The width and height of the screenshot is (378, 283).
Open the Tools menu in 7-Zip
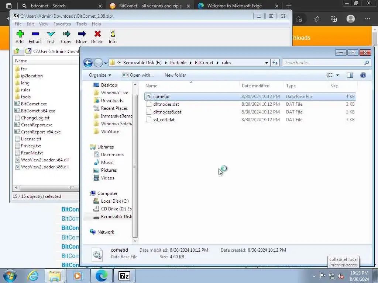[81, 24]
